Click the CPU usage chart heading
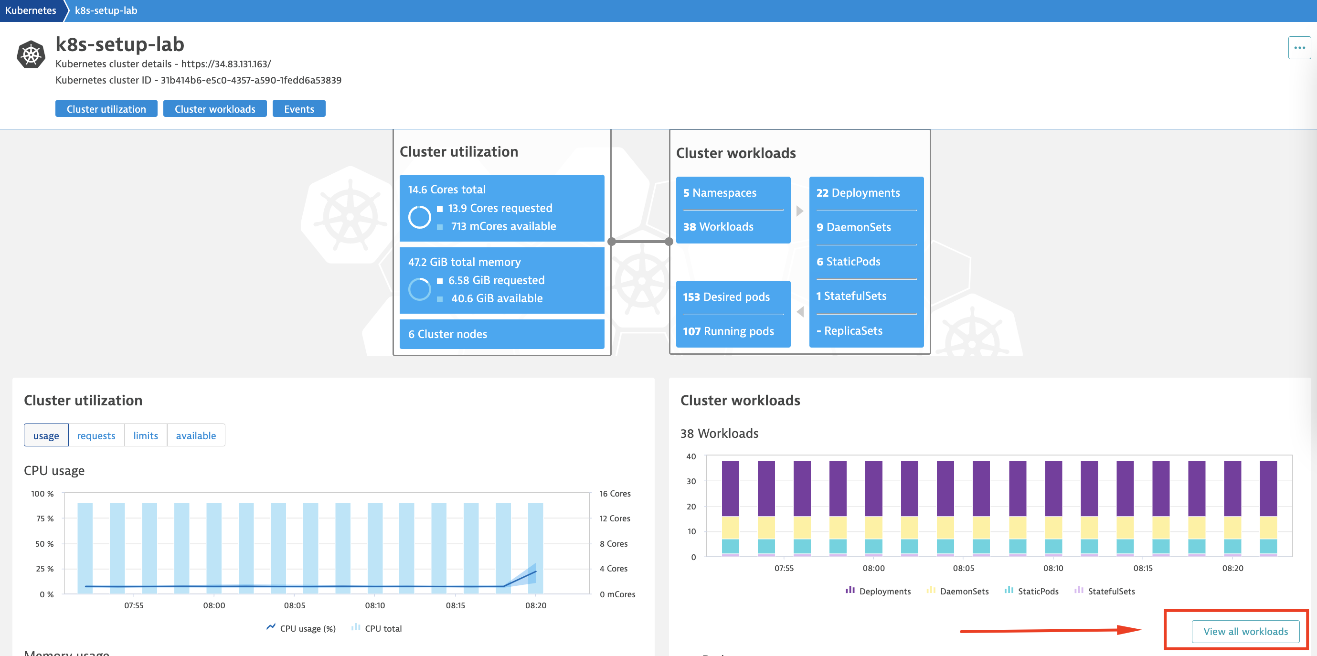The image size is (1317, 656). coord(54,470)
